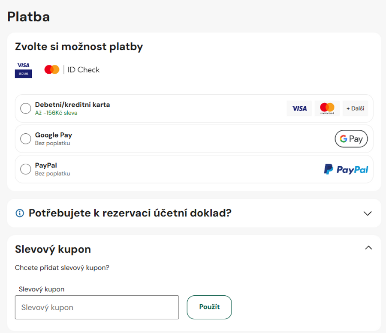Collapse the Slevový kupon section chevron
Image resolution: width=386 pixels, height=333 pixels.
368,248
